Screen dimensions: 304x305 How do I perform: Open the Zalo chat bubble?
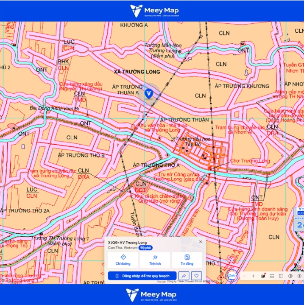pyautogui.click(x=232, y=275)
